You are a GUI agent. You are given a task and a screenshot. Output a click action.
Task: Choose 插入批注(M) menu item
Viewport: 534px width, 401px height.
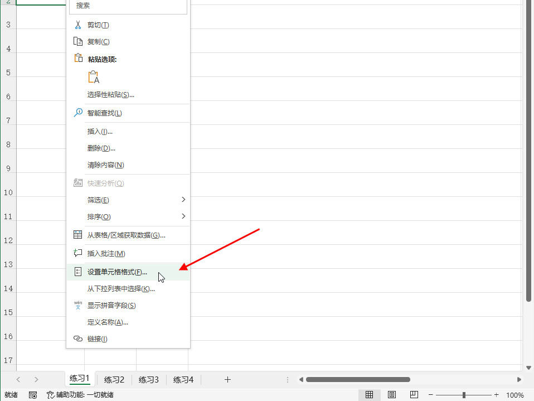click(128, 253)
